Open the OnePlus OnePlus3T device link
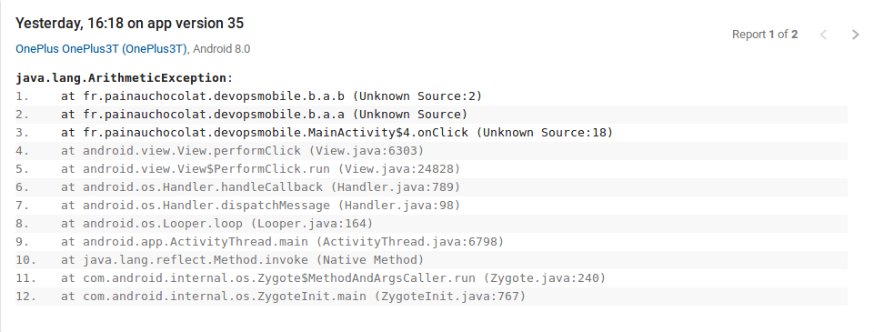Screen dimensions: 874x332 click(102, 49)
